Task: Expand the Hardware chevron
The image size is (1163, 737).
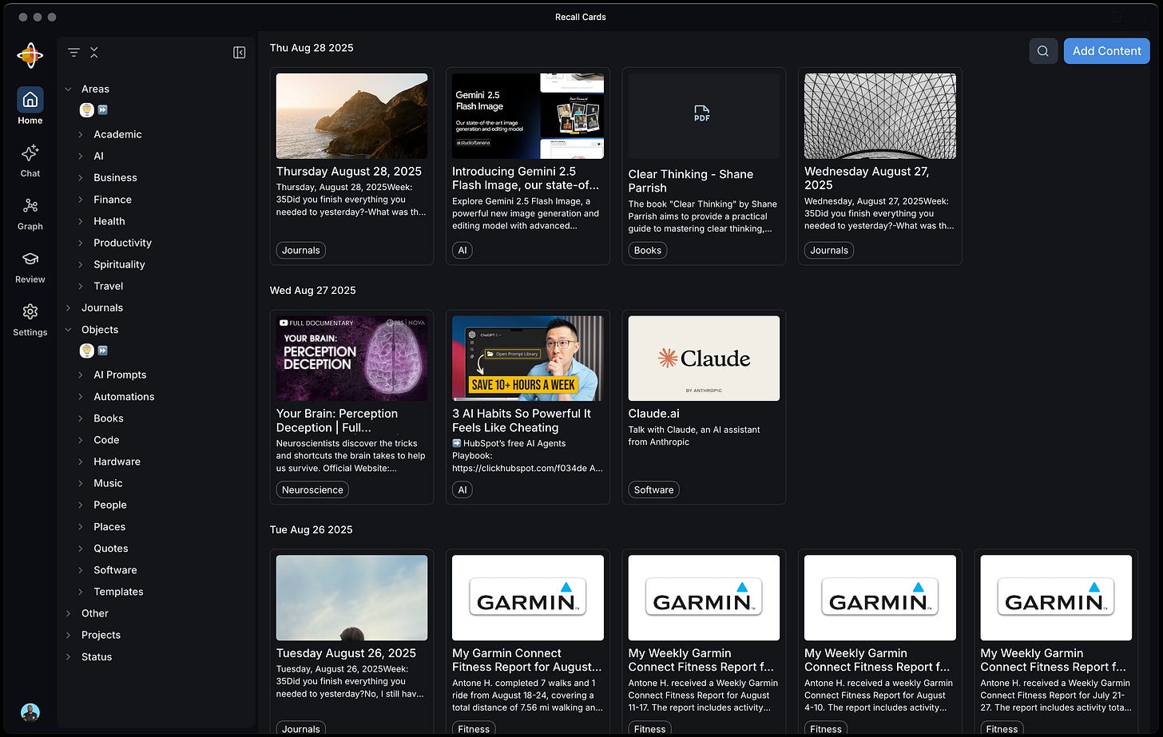Action: [x=81, y=462]
